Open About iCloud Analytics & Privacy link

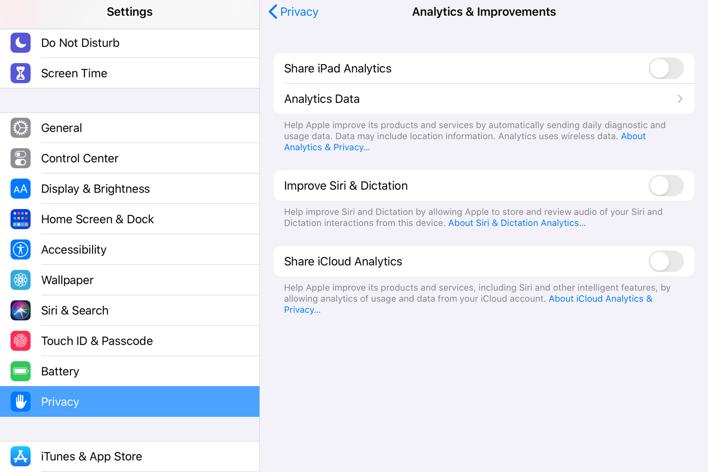468,304
